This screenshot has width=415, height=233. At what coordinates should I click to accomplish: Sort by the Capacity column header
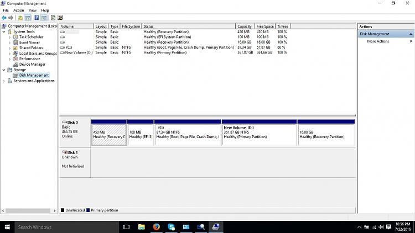[245, 27]
